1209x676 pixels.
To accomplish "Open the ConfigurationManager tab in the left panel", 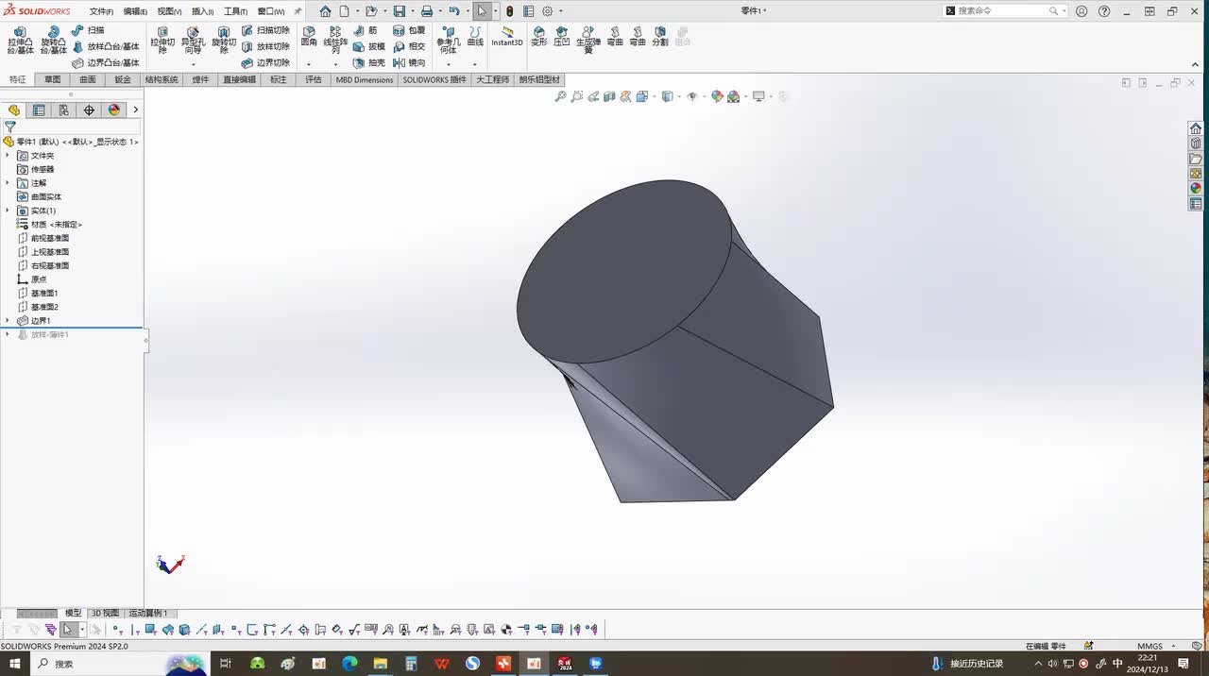I will click(x=63, y=110).
